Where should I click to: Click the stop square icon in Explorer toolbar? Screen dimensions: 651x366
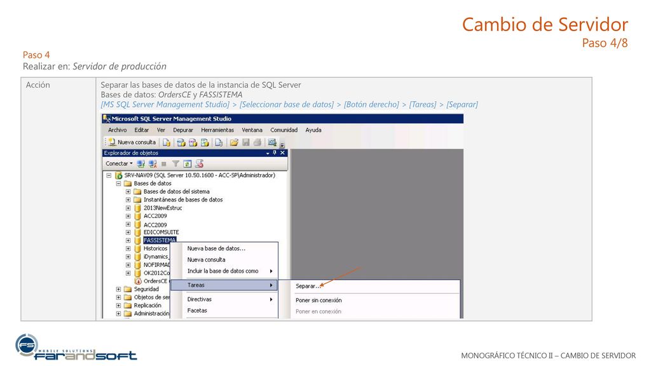pyautogui.click(x=164, y=164)
